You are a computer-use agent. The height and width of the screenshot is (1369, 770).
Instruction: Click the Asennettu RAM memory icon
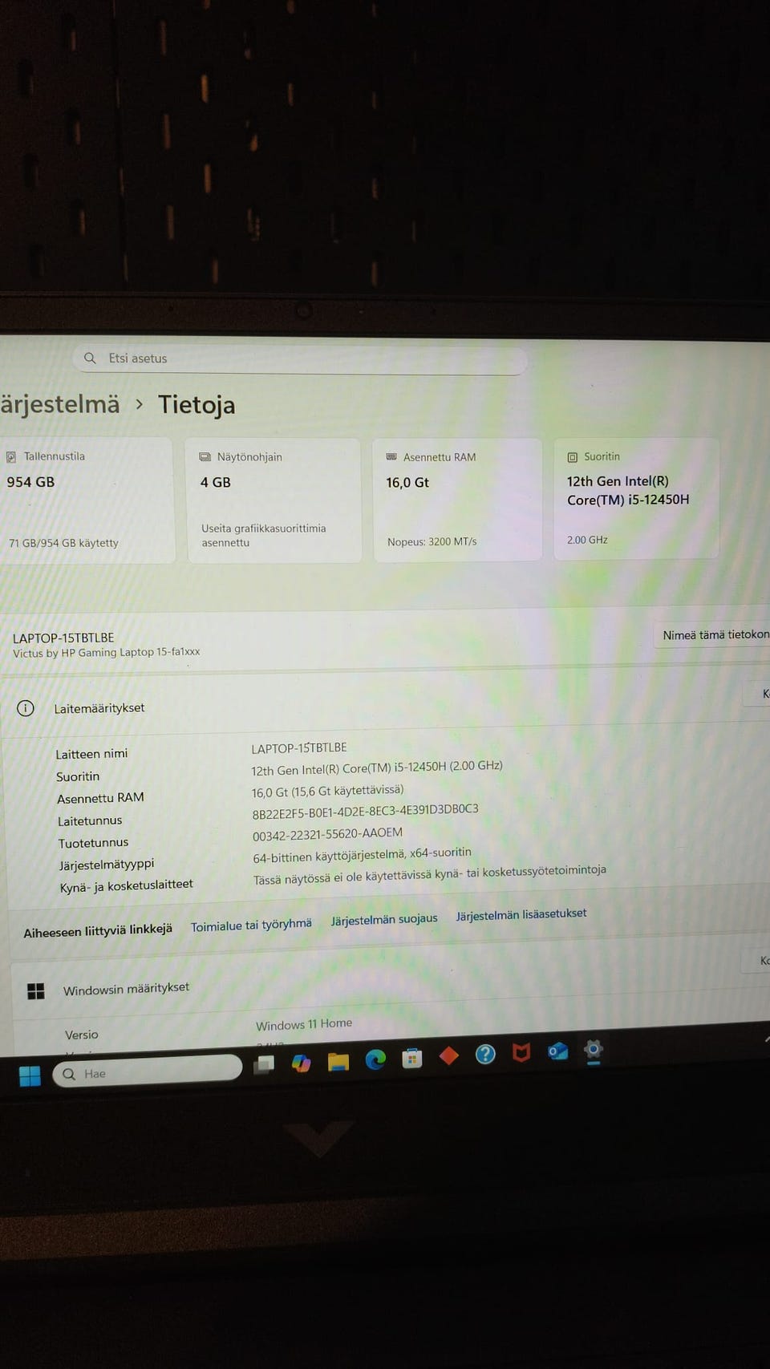(391, 457)
